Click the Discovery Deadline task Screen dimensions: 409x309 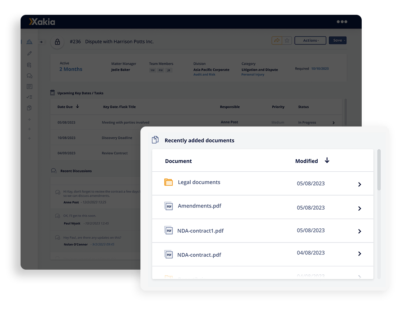[x=117, y=138]
